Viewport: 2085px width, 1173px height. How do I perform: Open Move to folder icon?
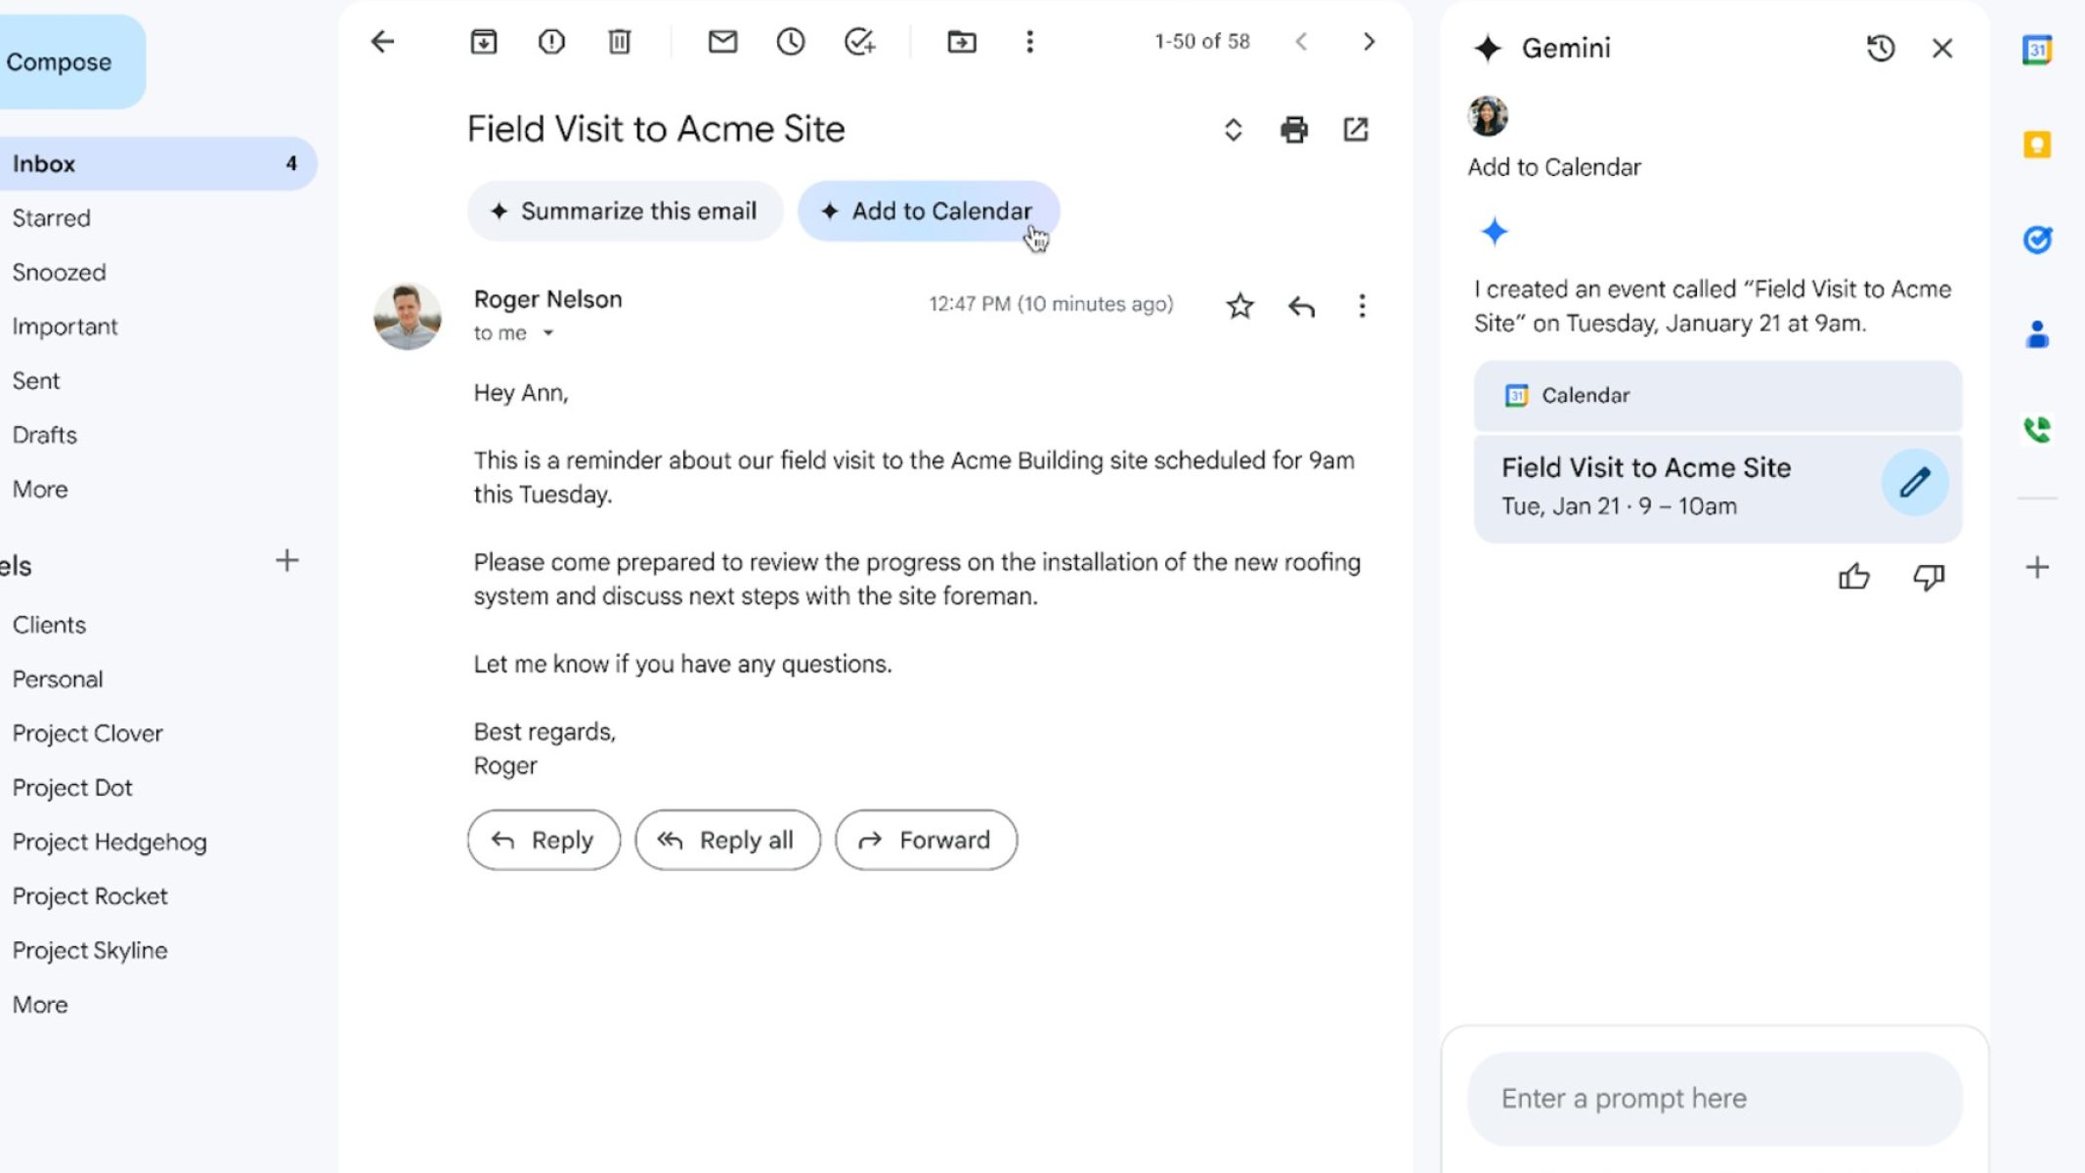point(961,41)
